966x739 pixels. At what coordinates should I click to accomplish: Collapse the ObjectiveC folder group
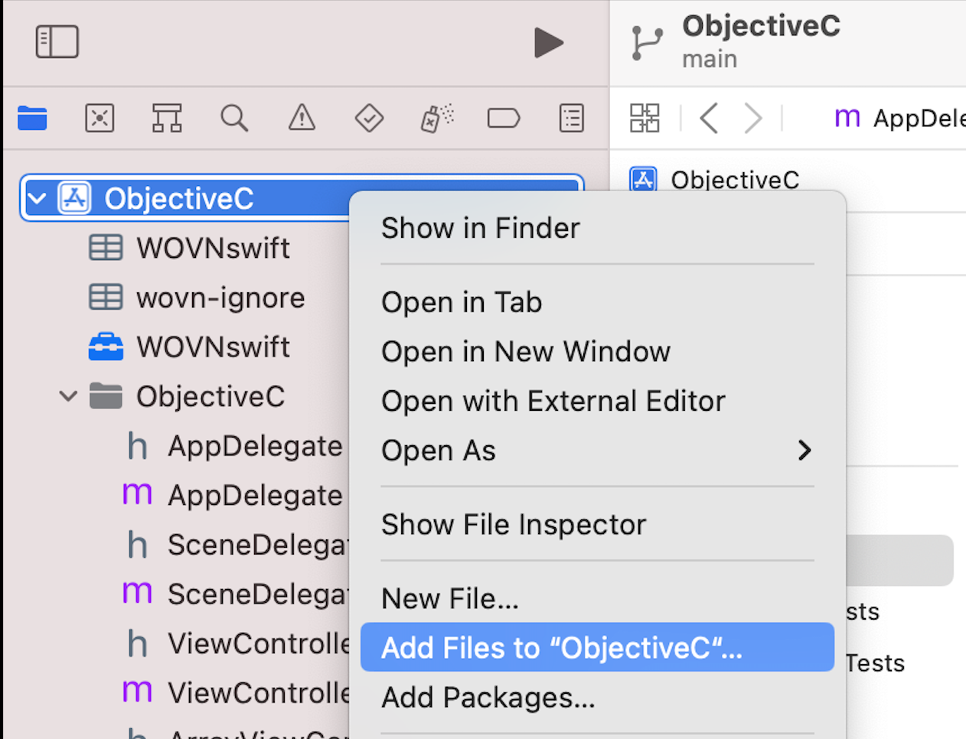[x=69, y=396]
